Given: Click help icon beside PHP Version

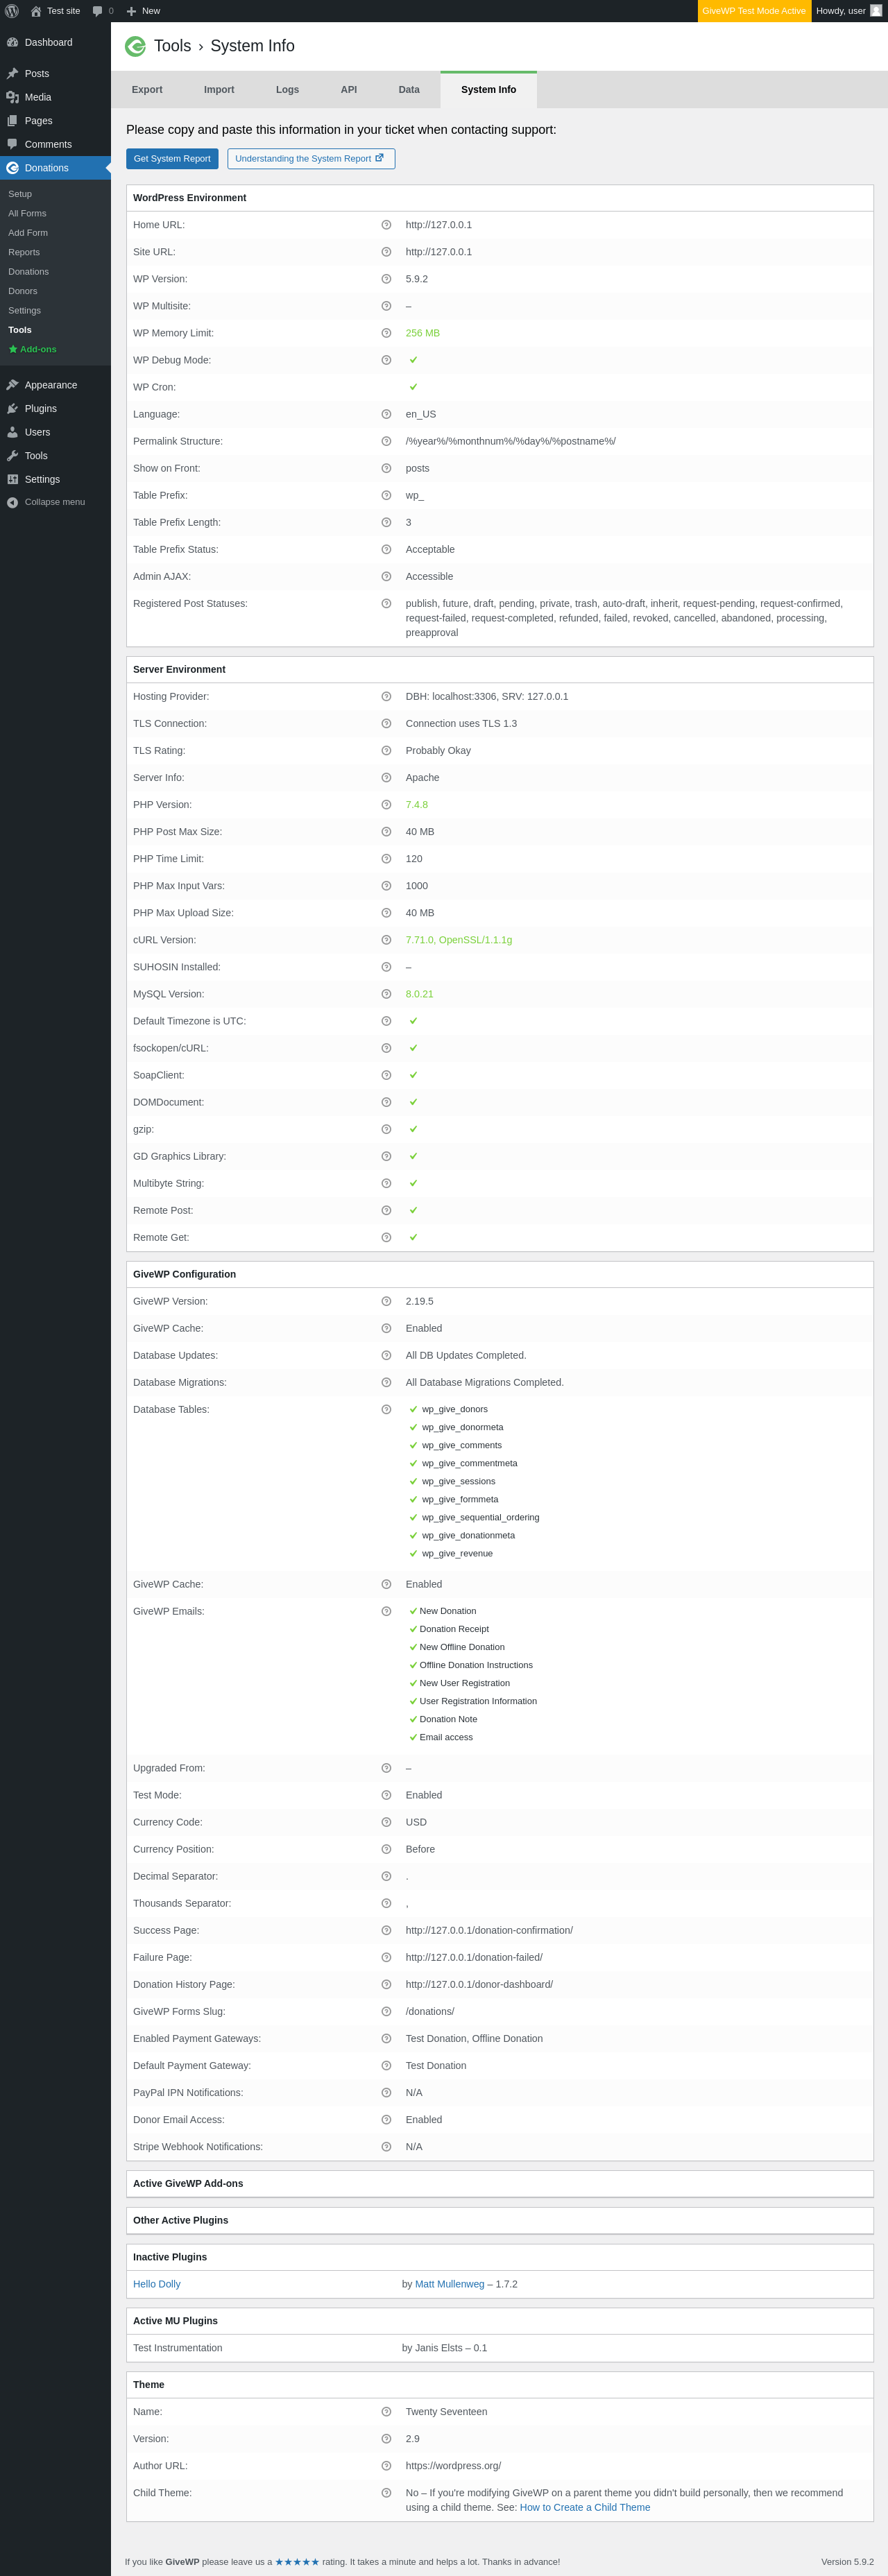Looking at the screenshot, I should 386,805.
